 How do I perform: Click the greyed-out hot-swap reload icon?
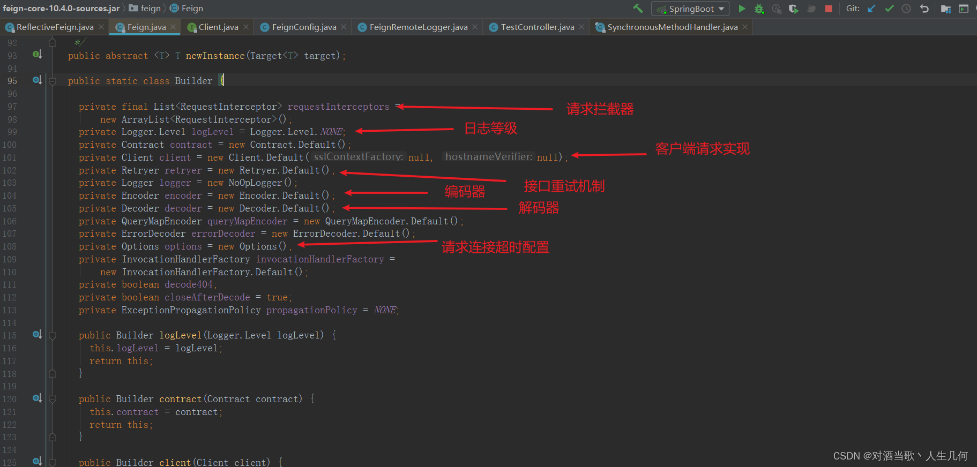[811, 9]
